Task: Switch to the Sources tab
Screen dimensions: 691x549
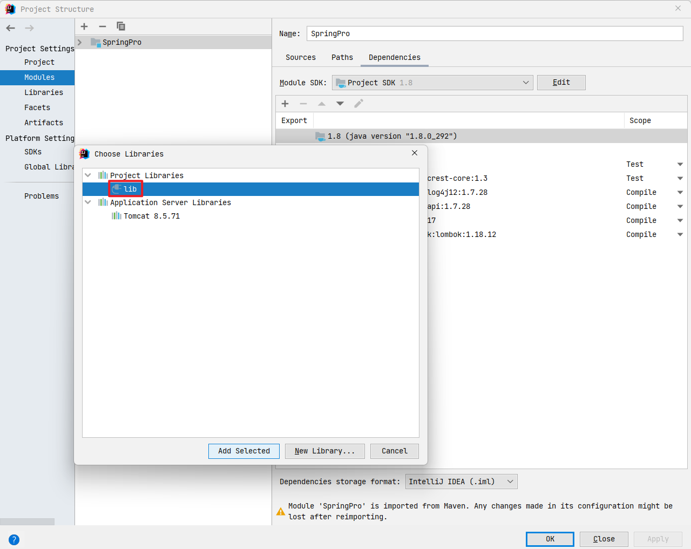Action: click(x=301, y=57)
